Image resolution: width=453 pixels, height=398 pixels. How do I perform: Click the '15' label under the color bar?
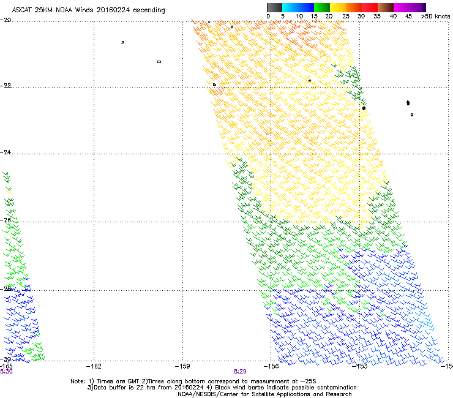(314, 17)
